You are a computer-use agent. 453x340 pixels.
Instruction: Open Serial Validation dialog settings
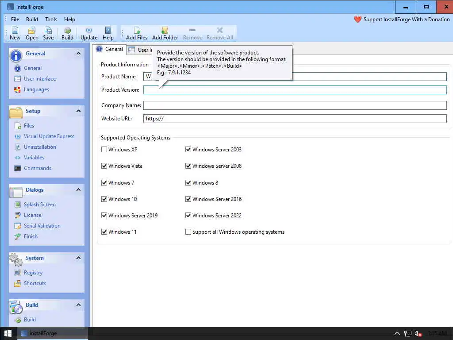click(42, 226)
